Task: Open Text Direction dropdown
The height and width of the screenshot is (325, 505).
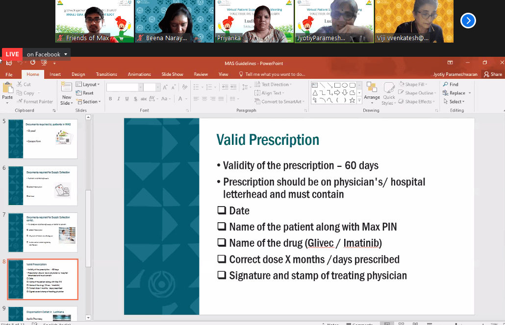Action: (273, 84)
